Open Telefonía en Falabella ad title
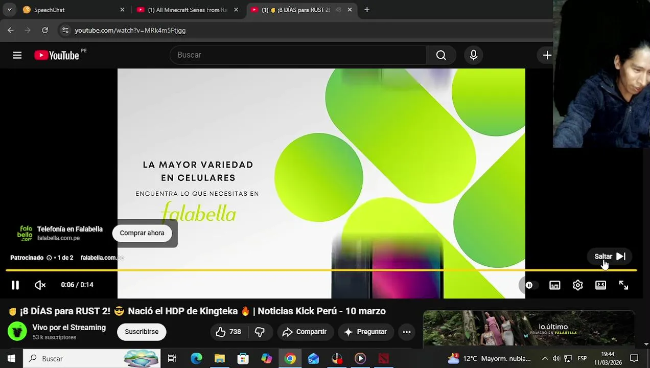Viewport: 650px width, 368px height. click(70, 229)
